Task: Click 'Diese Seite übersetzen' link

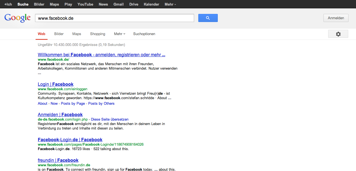Action: [110, 119]
